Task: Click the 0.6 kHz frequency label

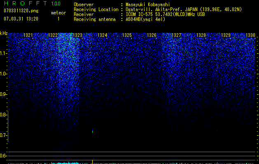Action: pos(3,156)
